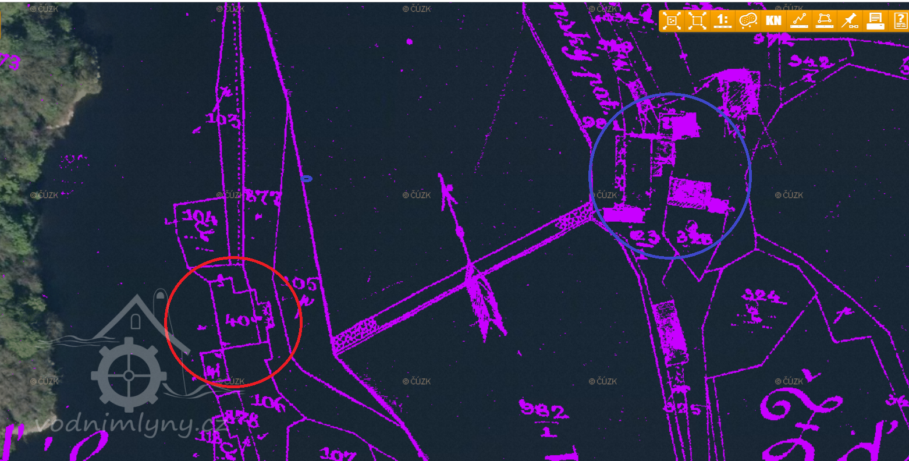Click parcel 40 inside the red circle
The width and height of the screenshot is (909, 461).
pyautogui.click(x=239, y=320)
